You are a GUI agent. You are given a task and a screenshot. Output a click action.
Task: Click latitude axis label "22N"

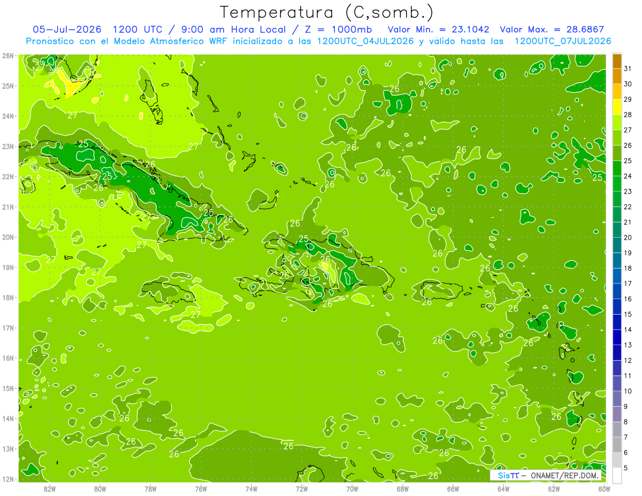click(x=8, y=177)
